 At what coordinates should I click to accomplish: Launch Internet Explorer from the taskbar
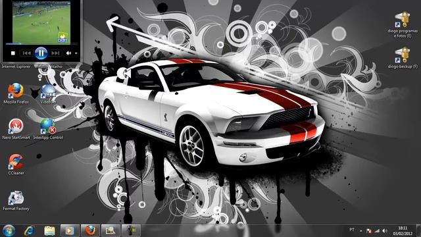click(29, 230)
